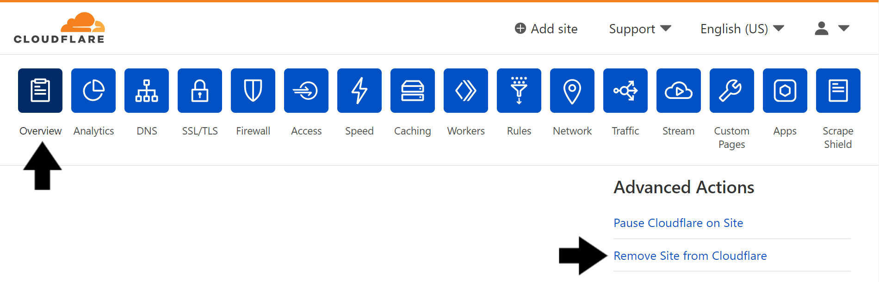Screen dimensions: 879x282
Task: Open the Stream cloud play icon
Action: [679, 91]
